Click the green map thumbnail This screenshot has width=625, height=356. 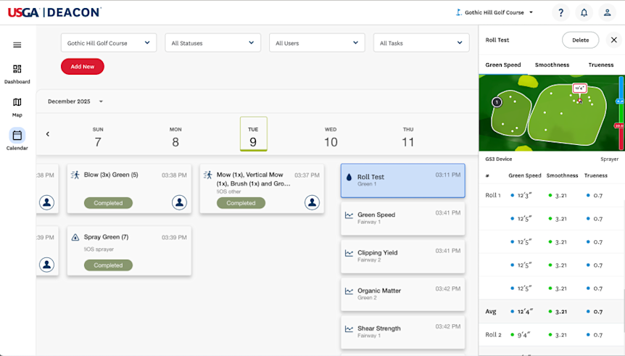tap(552, 113)
